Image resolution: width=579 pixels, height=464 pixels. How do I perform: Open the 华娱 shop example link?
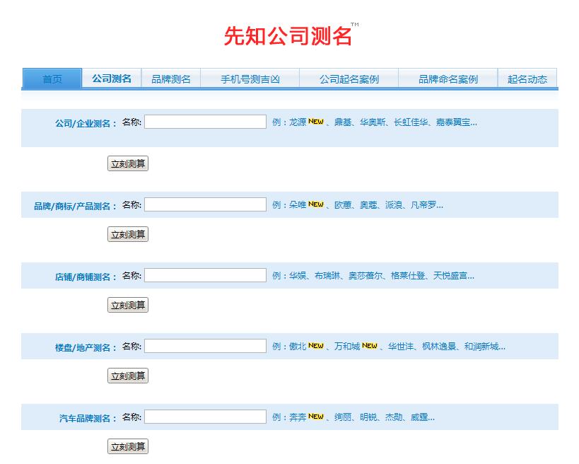298,276
